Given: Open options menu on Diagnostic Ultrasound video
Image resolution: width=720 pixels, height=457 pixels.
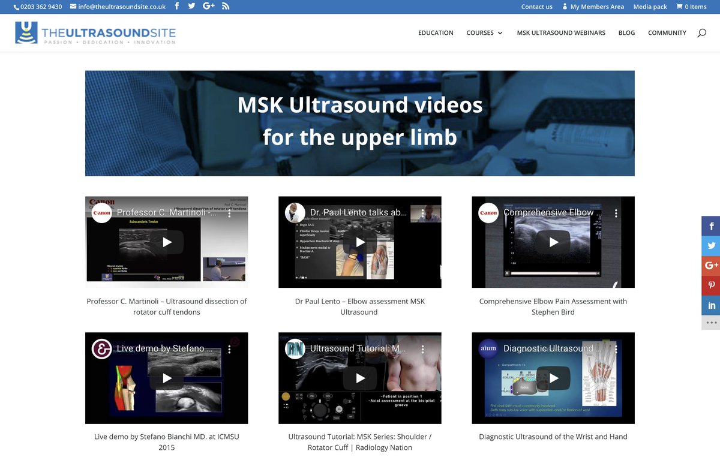Looking at the screenshot, I should pyautogui.click(x=616, y=349).
